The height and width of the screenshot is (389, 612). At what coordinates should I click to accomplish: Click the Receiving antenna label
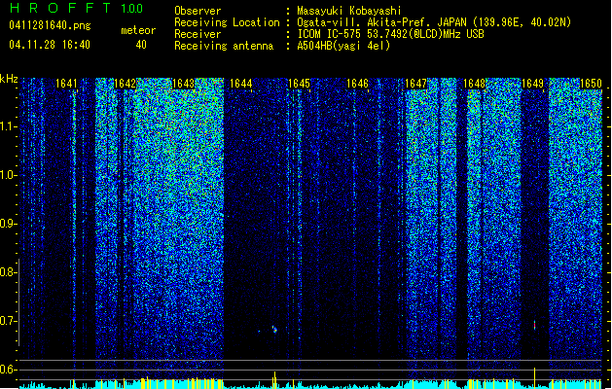coord(224,46)
